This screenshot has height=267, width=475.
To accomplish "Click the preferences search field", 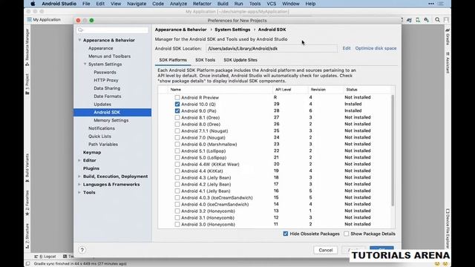I will pos(112,30).
